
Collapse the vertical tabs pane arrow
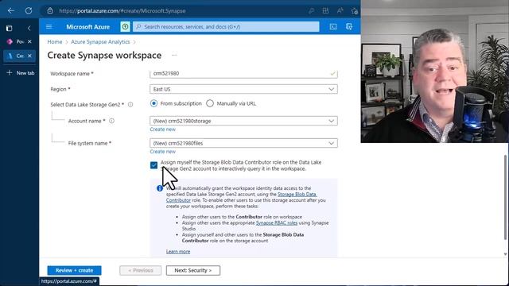click(29, 29)
